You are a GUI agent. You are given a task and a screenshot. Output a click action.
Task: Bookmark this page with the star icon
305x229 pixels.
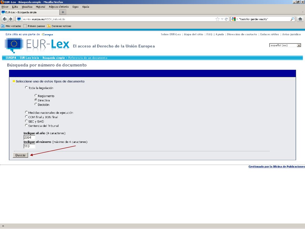pyautogui.click(x=217, y=19)
